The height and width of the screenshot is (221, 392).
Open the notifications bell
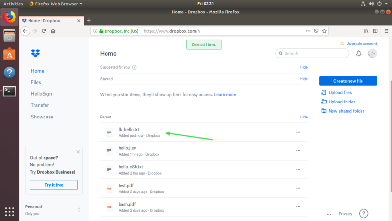click(359, 53)
